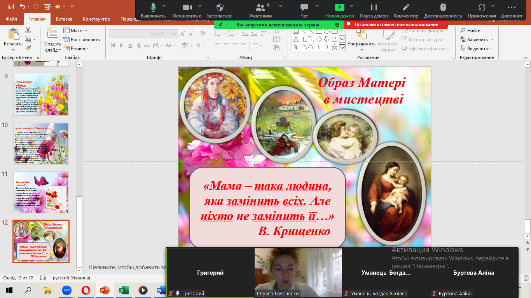Screen dimensions: 531x298
Task: Open the Zoom Чат chat icon
Action: 304,7
